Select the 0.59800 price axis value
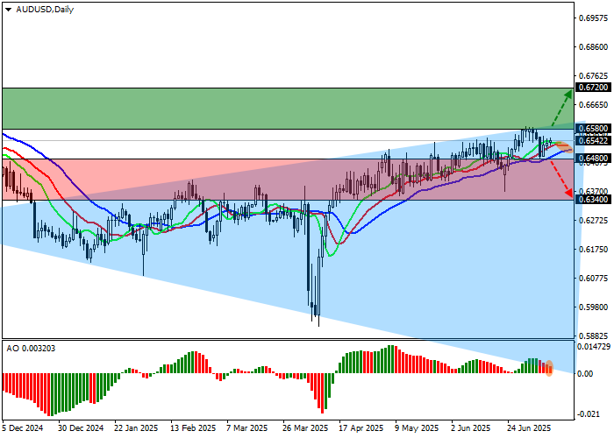 click(x=594, y=307)
